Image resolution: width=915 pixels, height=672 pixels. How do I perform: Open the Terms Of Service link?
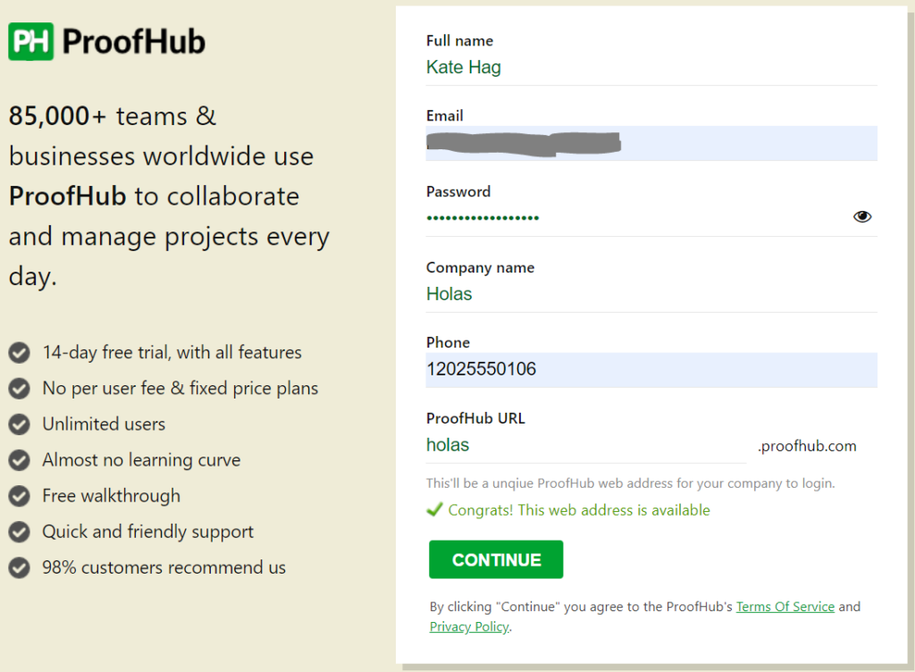pos(785,607)
